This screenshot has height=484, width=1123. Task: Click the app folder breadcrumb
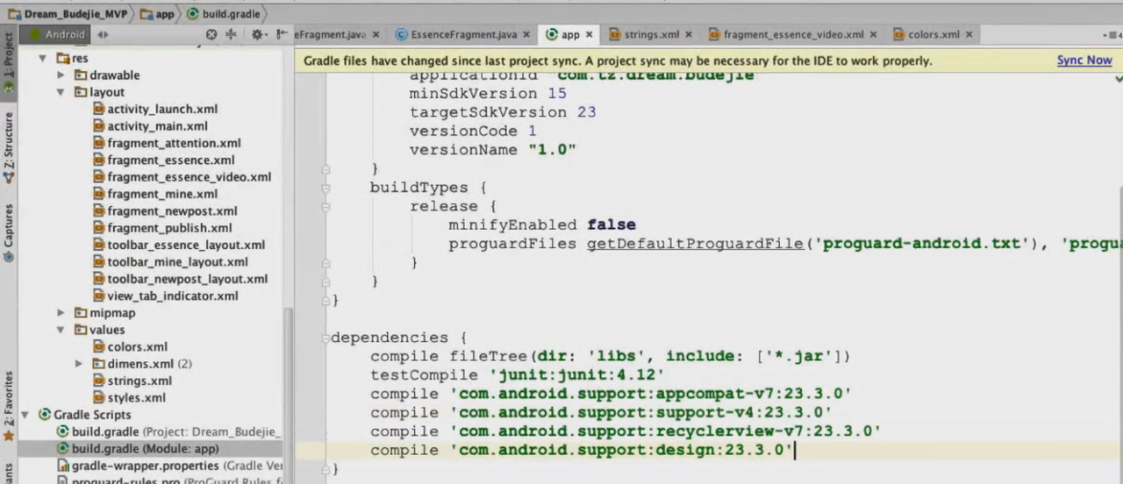click(x=157, y=14)
